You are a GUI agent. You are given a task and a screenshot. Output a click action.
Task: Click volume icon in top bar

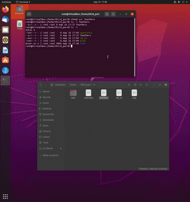coord(179,2)
